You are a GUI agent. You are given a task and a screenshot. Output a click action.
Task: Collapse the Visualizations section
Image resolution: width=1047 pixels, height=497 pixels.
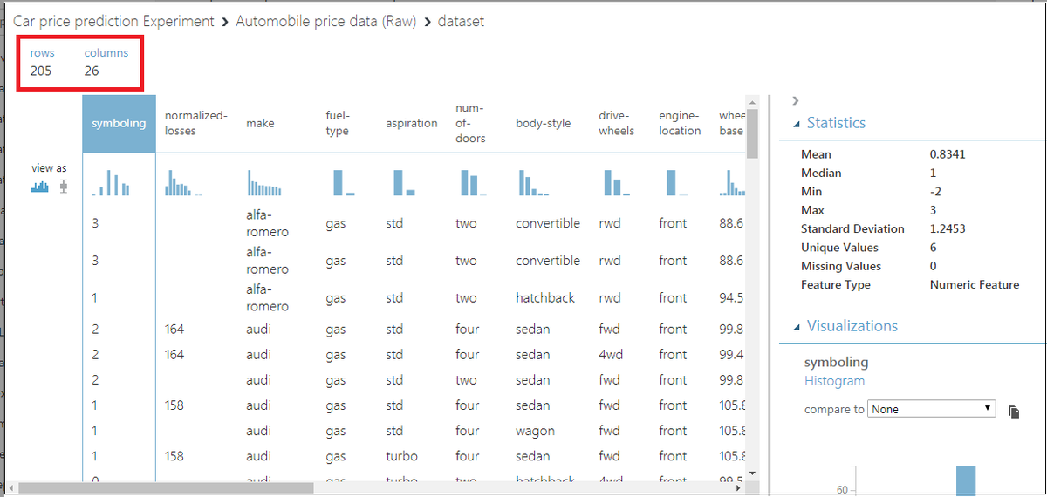tap(796, 327)
